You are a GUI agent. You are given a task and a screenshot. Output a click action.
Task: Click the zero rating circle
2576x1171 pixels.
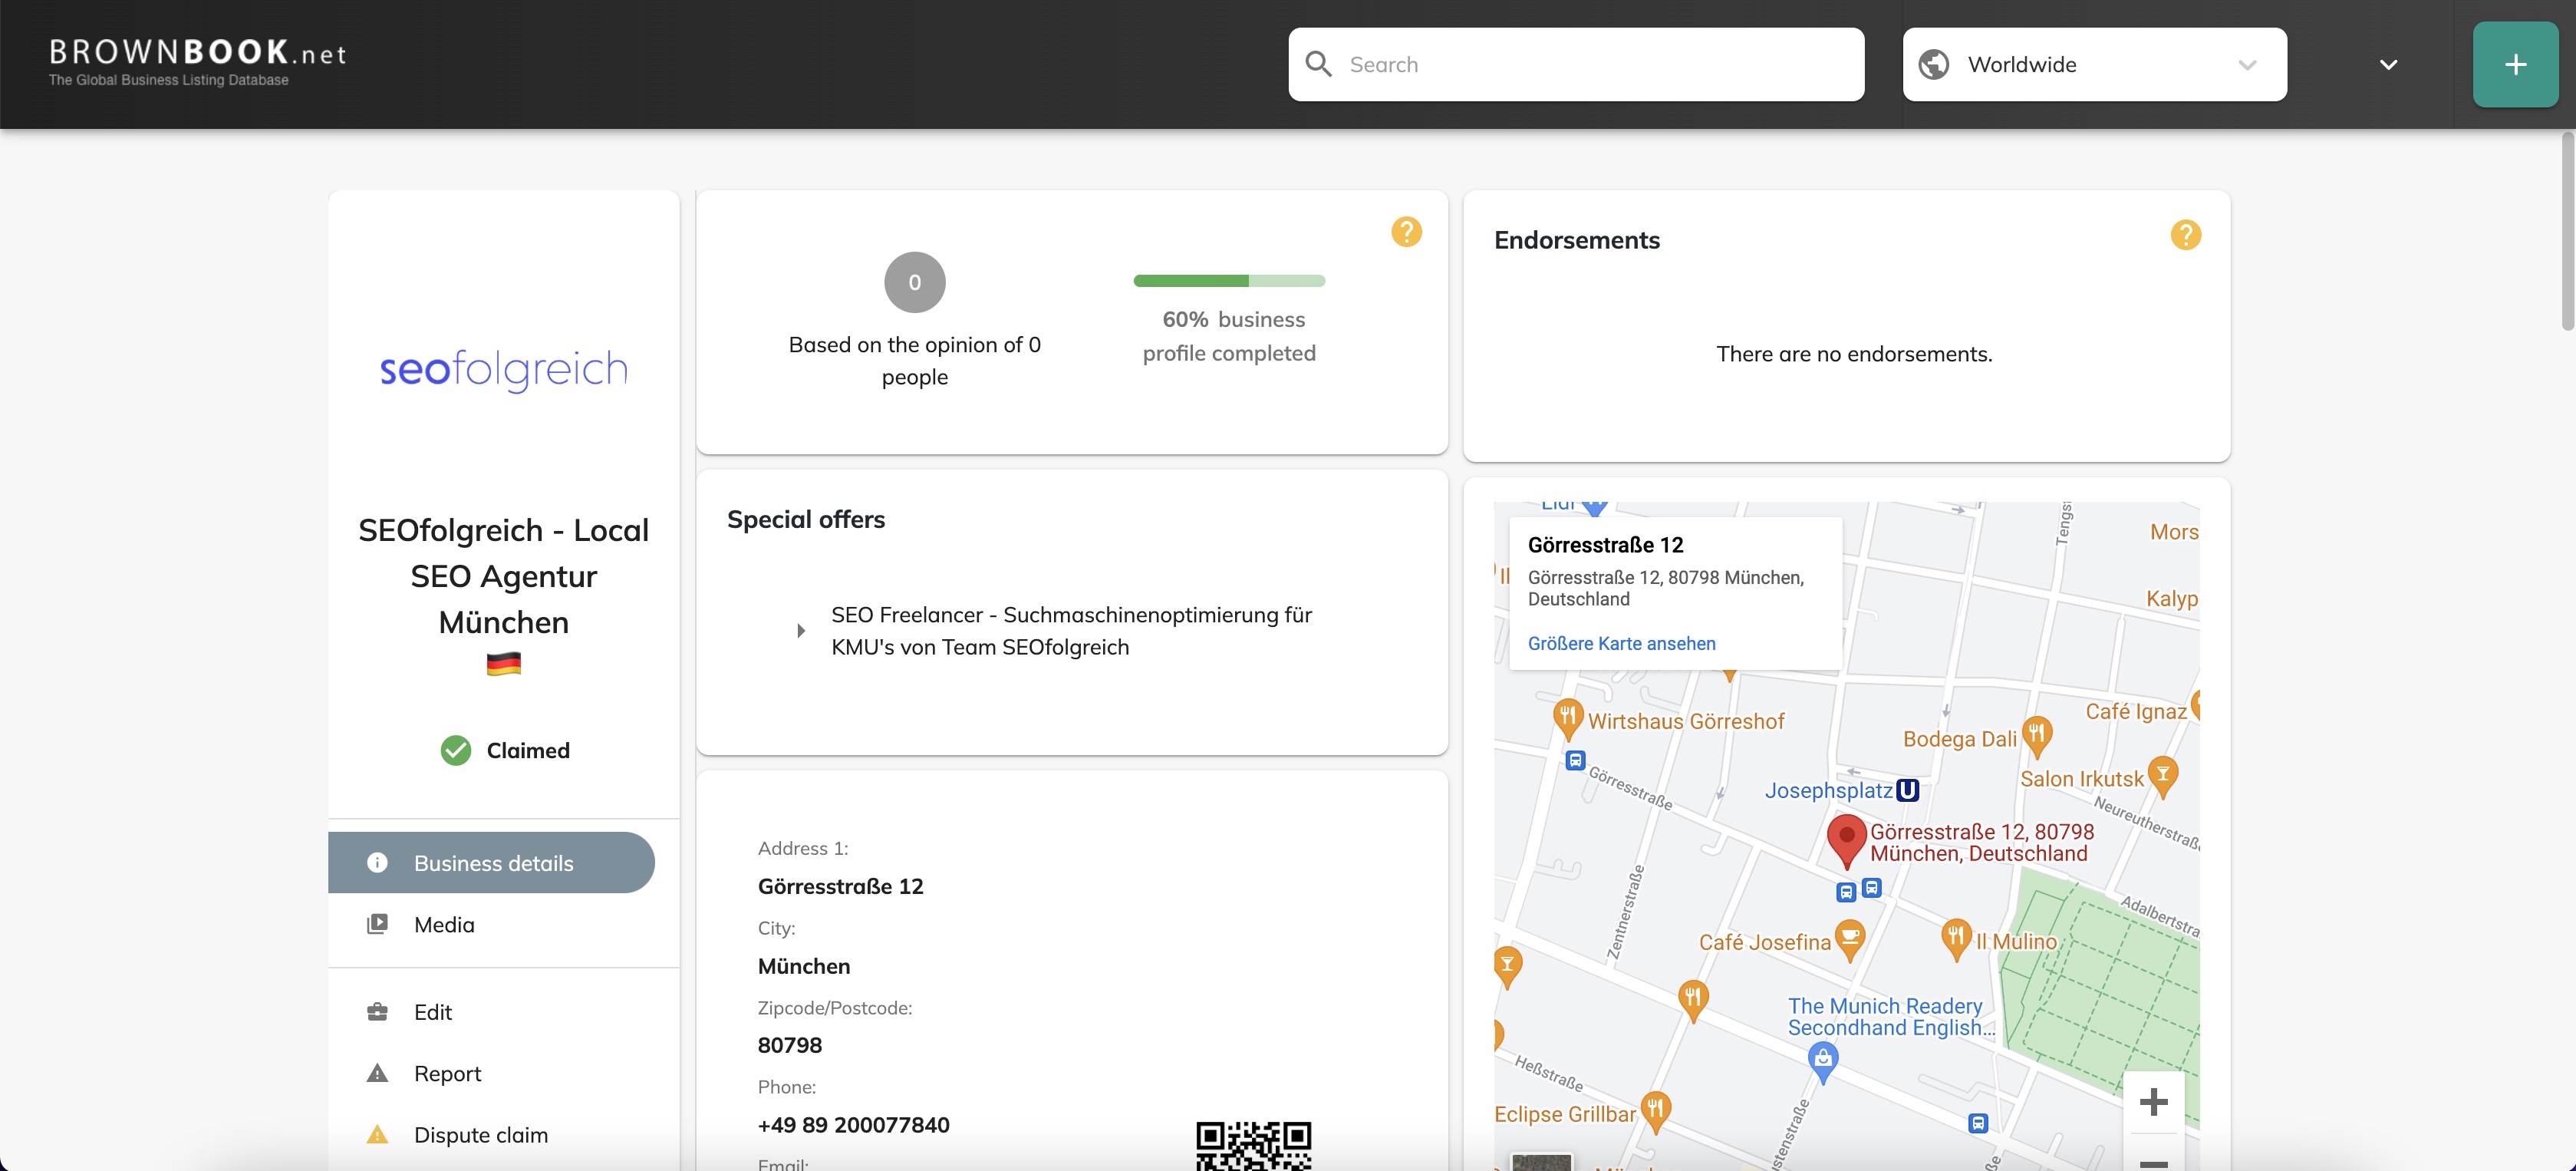(914, 282)
